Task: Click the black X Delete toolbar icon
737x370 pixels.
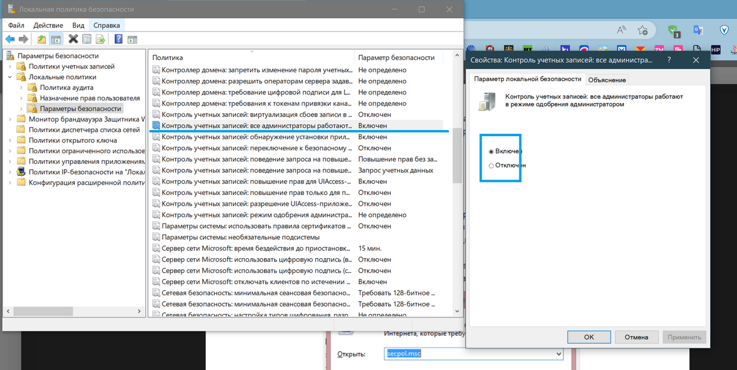Action: coord(73,39)
